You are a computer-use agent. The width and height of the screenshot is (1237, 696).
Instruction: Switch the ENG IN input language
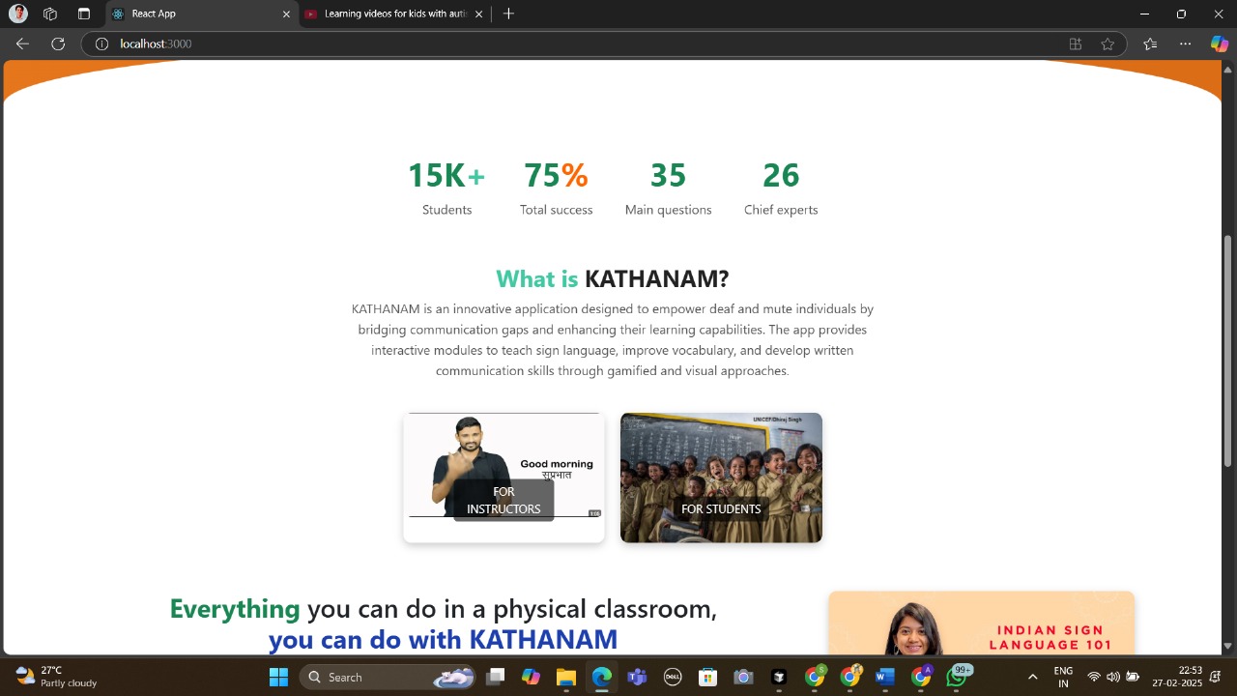[1063, 677]
